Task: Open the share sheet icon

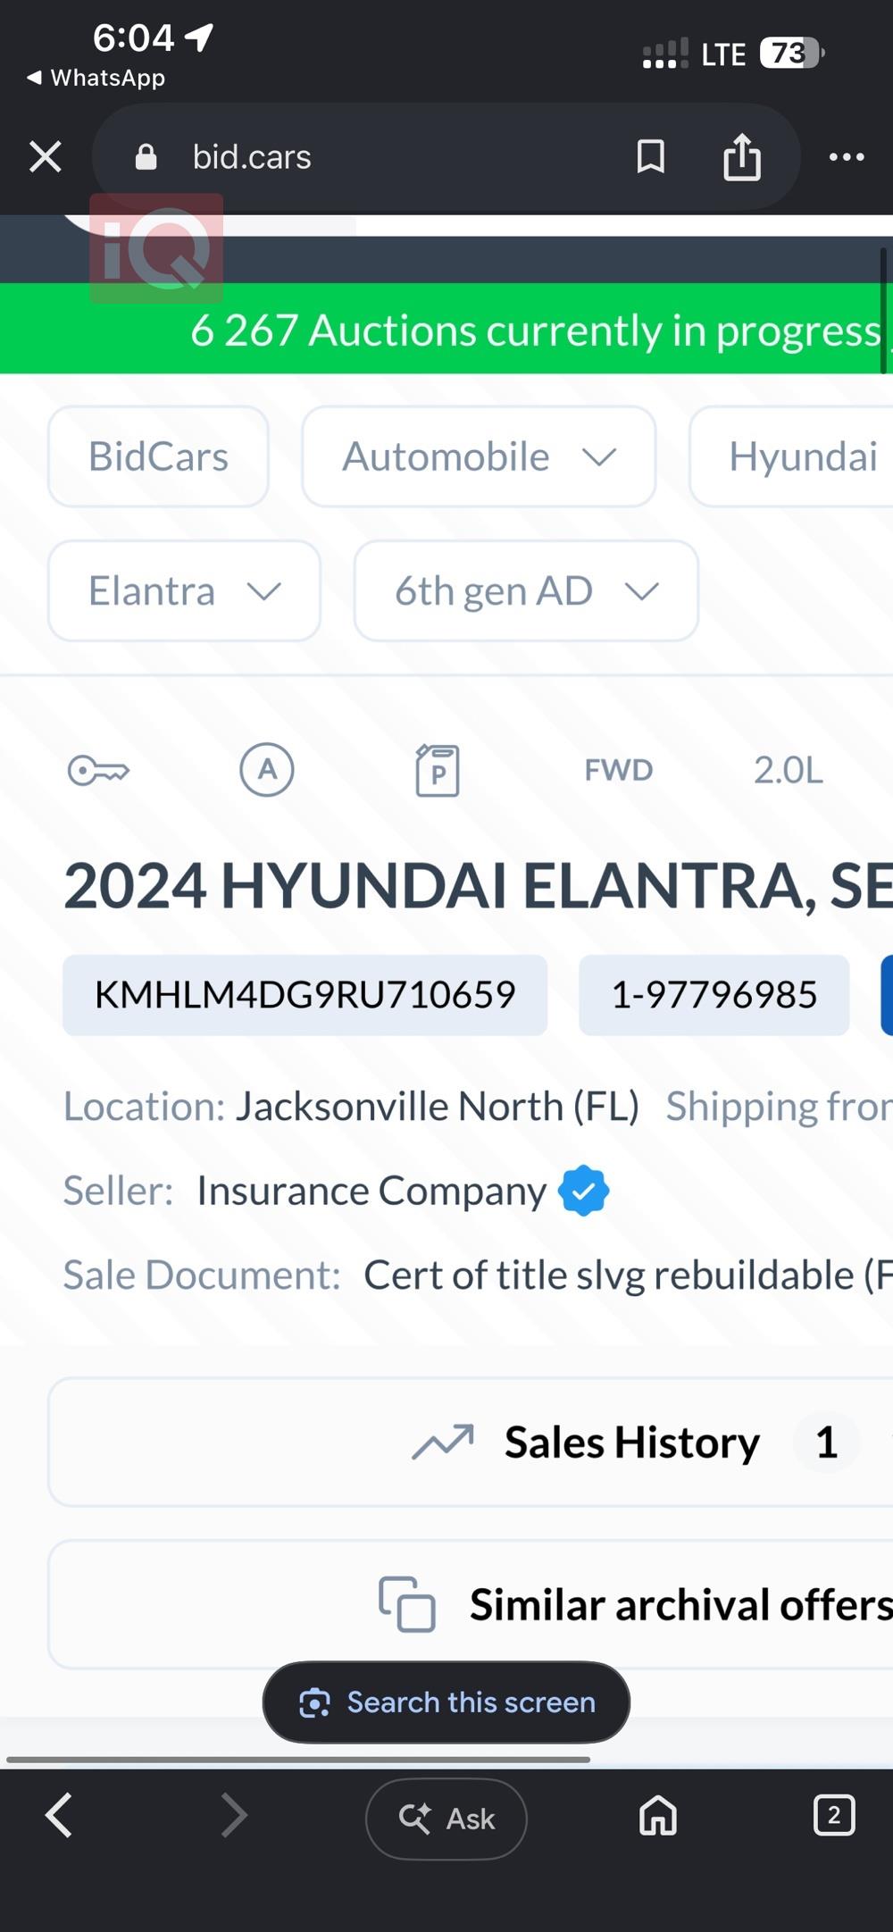Action: coord(742,156)
